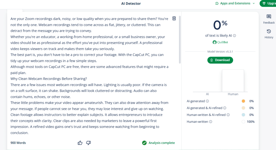Click the Apps and Extensions puzzle icon

tap(217, 3)
